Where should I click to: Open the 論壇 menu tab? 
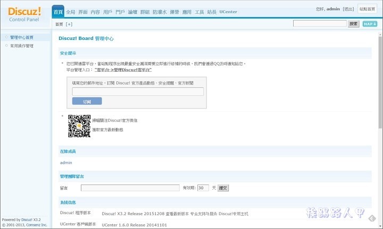coord(132,12)
